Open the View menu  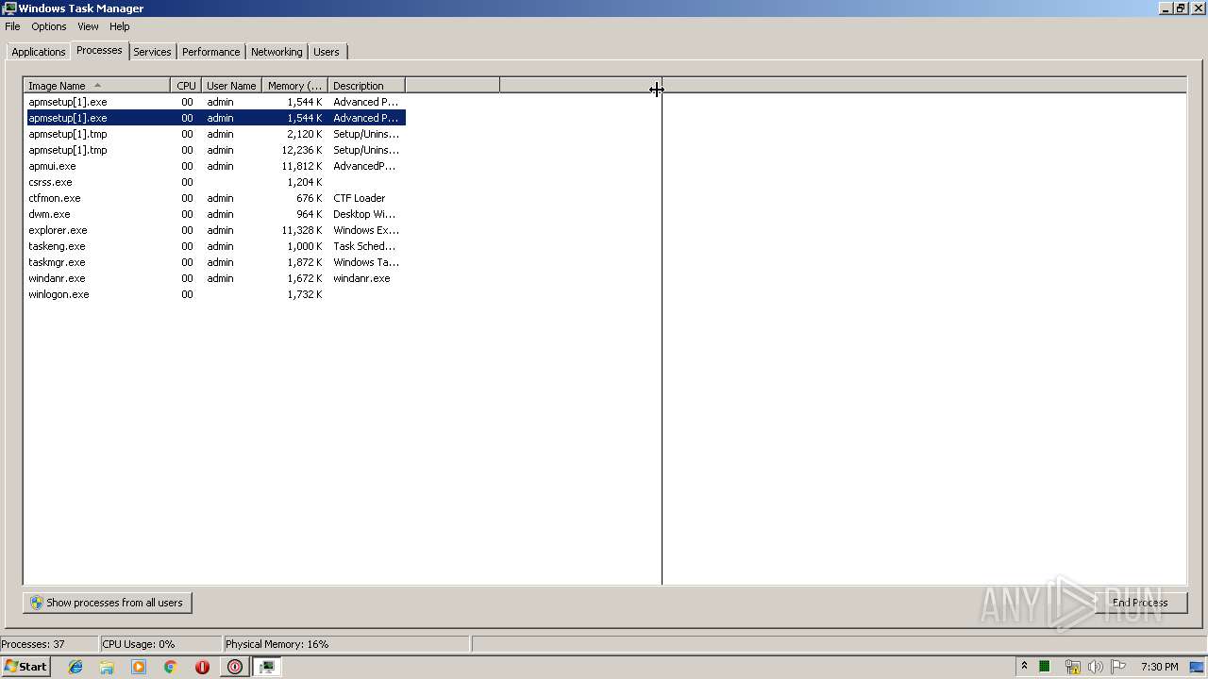tap(88, 26)
